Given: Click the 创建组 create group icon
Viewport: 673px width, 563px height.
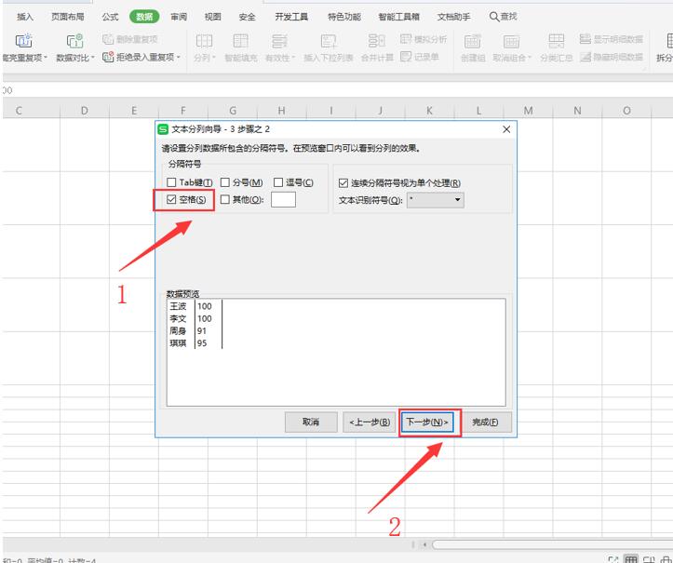Looking at the screenshot, I should click(x=472, y=41).
